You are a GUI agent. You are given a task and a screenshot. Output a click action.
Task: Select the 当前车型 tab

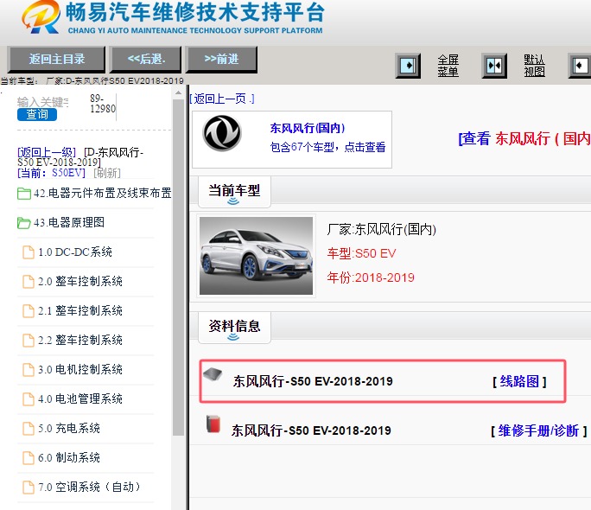234,192
